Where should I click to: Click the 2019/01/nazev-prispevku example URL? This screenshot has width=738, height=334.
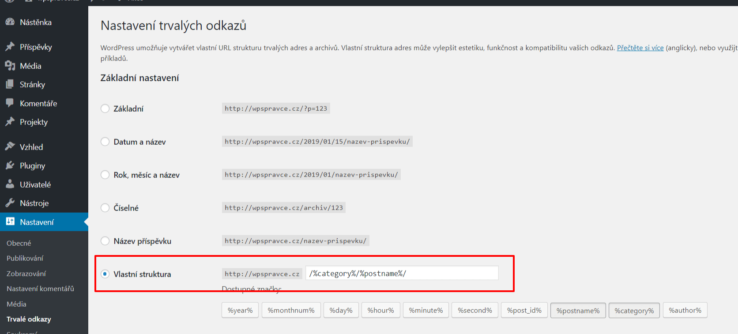pyautogui.click(x=311, y=175)
